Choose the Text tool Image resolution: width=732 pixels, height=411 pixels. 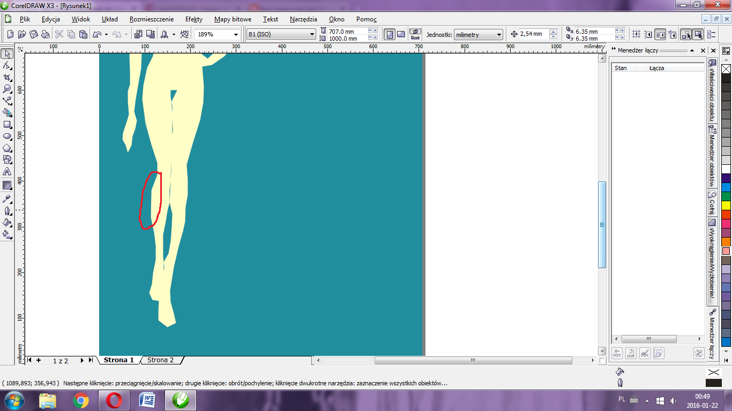pos(7,172)
